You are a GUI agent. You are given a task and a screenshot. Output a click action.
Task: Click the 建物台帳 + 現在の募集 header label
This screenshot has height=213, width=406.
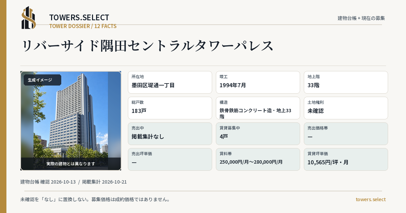[361, 18]
